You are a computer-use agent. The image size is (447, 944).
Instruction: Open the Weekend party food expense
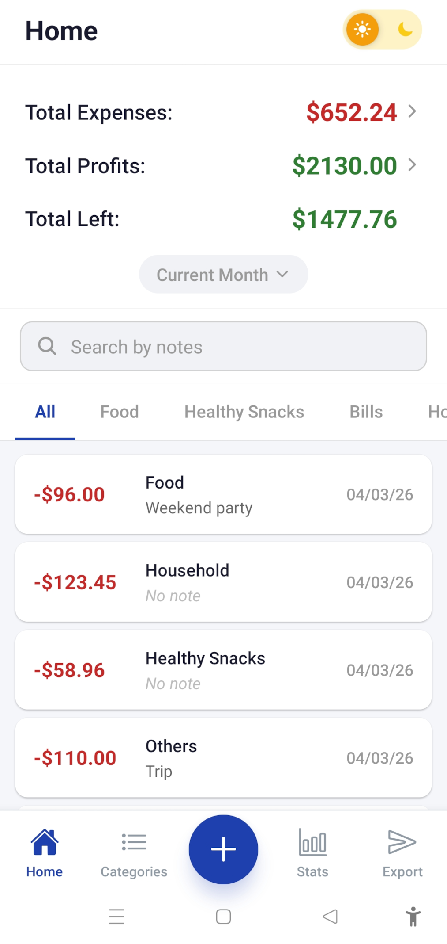tap(223, 494)
